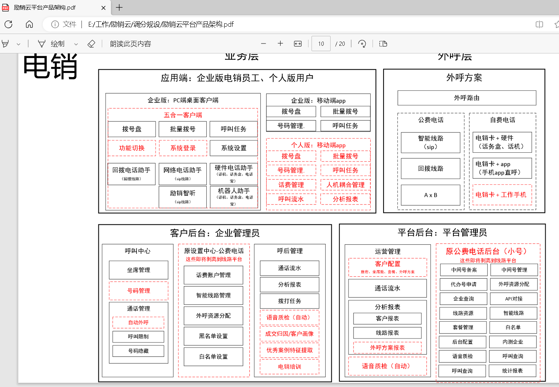Click 优秀案例特征提取 box
559x387 pixels.
[290, 350]
